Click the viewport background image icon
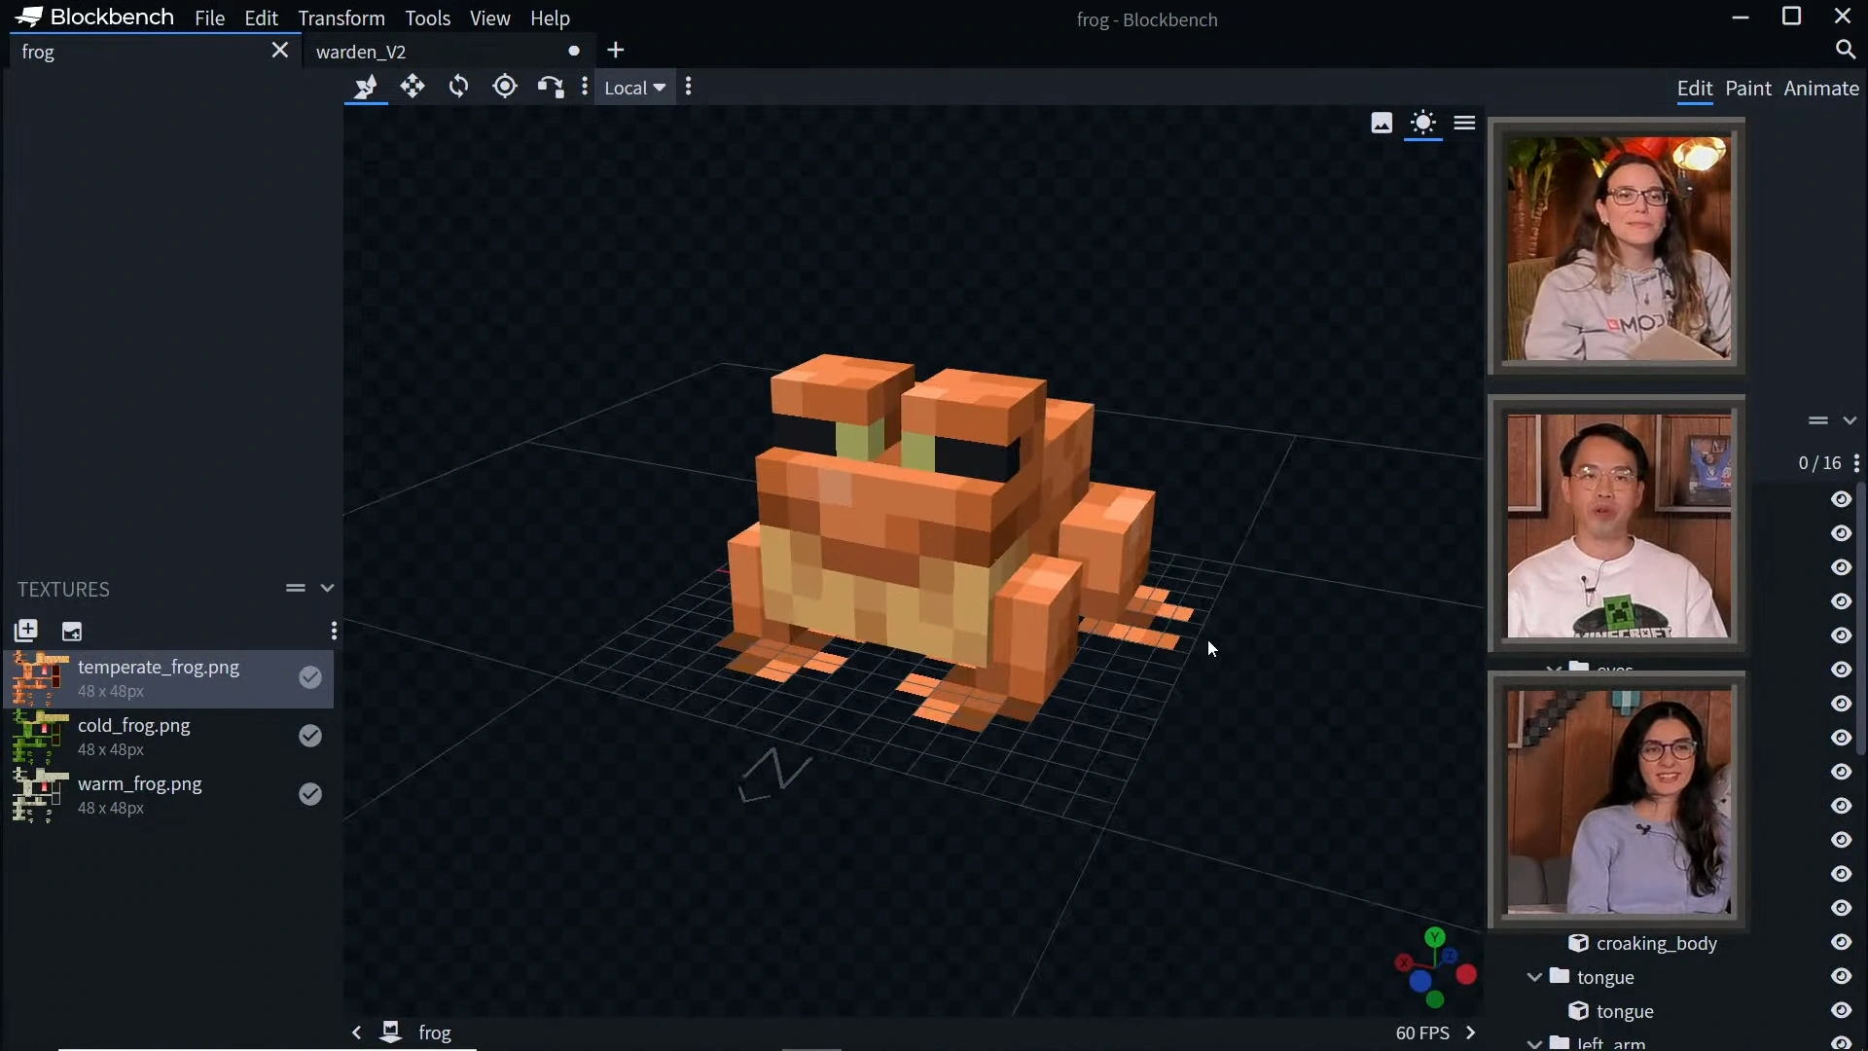This screenshot has width=1868, height=1051. point(1382,123)
